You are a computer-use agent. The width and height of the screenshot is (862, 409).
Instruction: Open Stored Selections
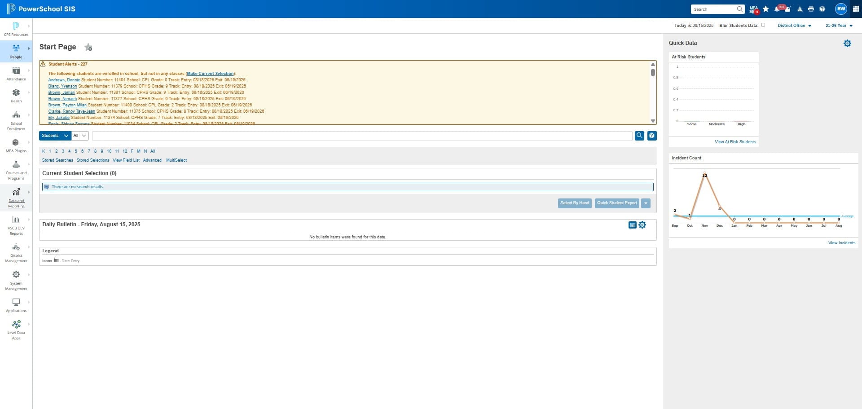pyautogui.click(x=93, y=160)
